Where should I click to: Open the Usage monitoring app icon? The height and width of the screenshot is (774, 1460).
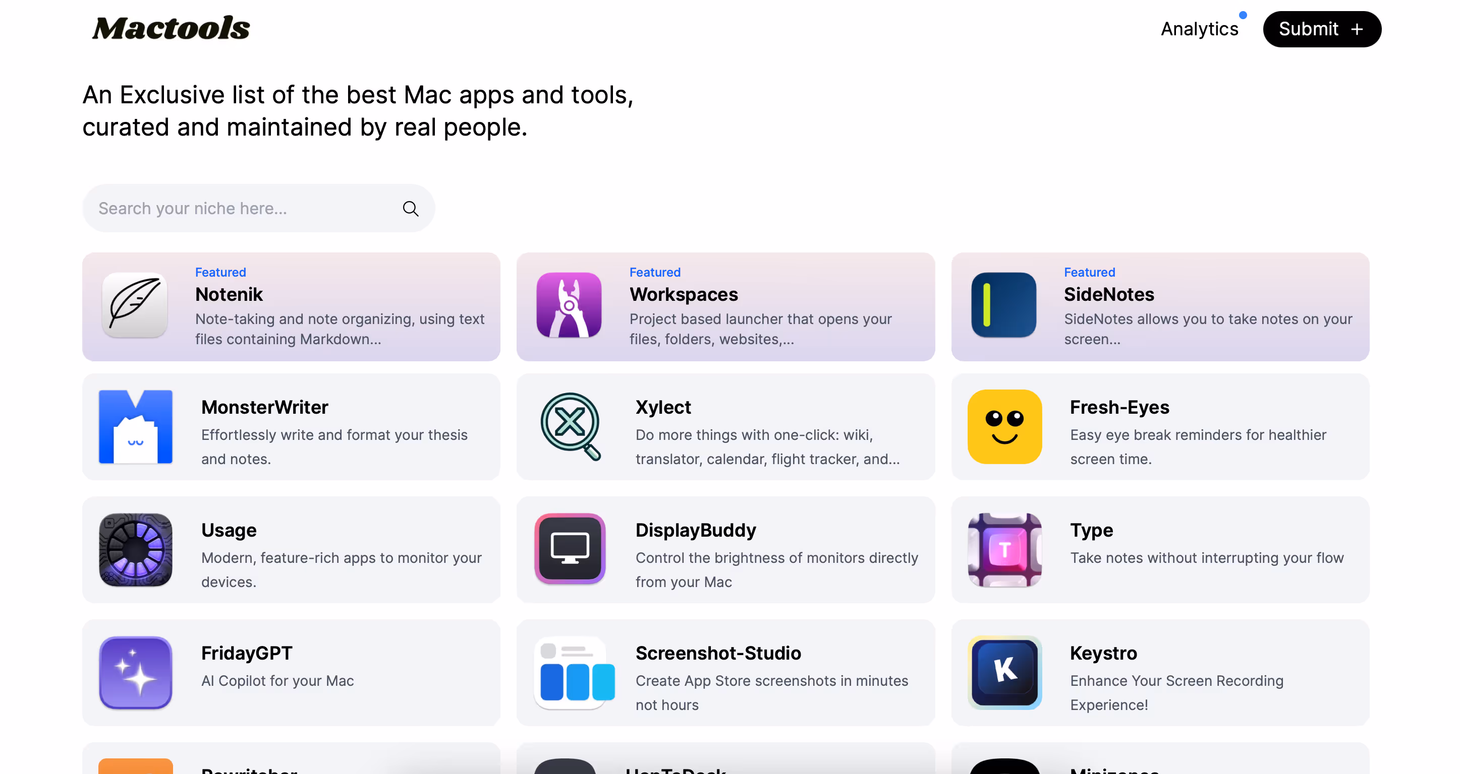(x=135, y=549)
